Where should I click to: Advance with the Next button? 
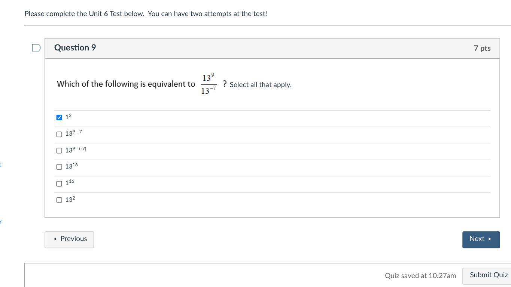coord(481,240)
